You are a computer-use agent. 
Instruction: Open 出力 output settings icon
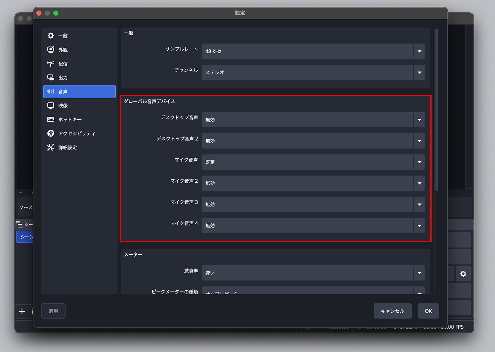[51, 78]
